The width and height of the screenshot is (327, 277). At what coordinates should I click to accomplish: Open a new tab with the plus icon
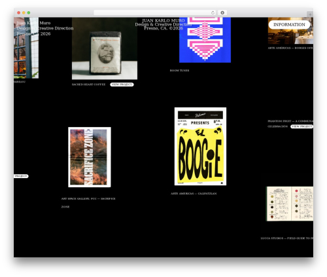(x=310, y=14)
